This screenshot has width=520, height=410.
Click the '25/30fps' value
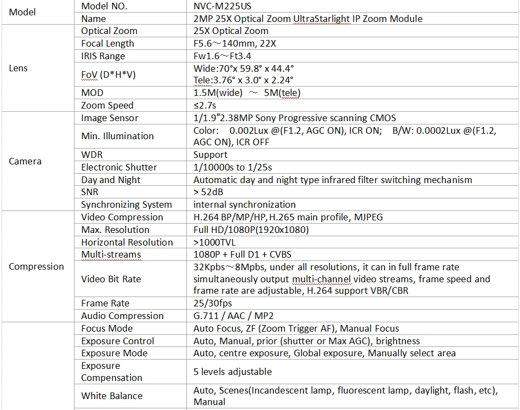coord(213,304)
